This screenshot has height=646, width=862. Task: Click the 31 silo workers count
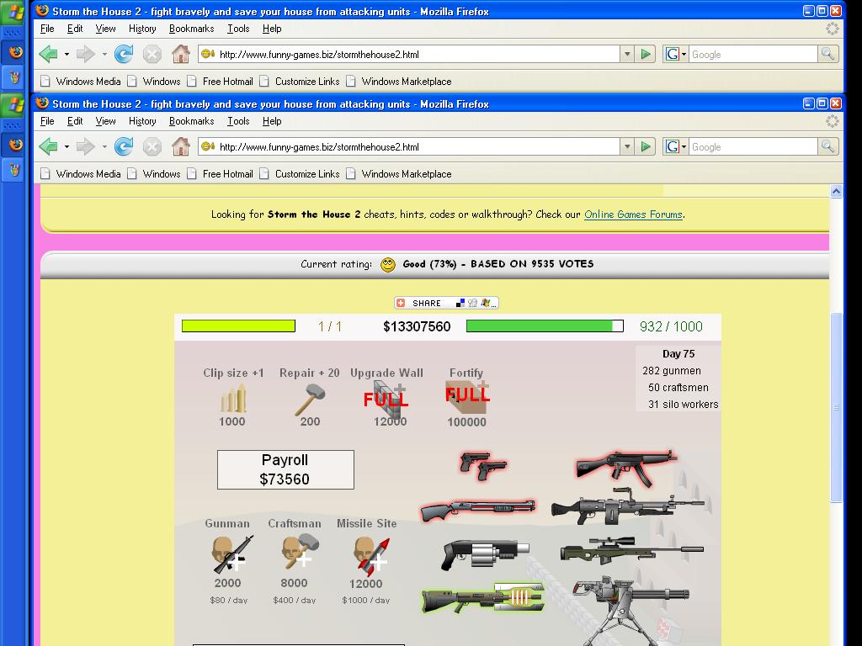tap(683, 405)
